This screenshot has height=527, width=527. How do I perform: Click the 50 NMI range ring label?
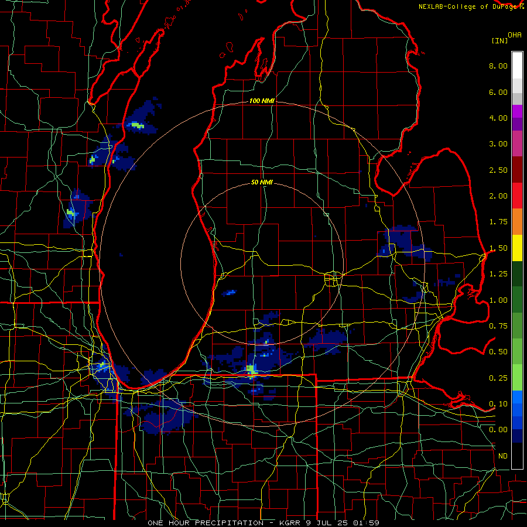[262, 183]
